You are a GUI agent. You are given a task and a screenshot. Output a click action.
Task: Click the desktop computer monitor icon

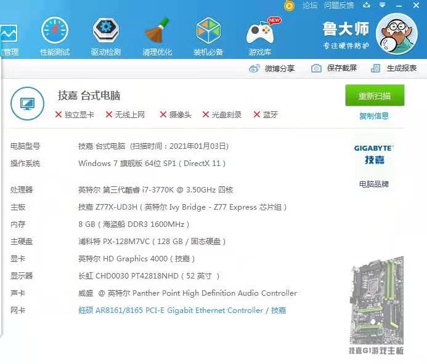tap(27, 103)
